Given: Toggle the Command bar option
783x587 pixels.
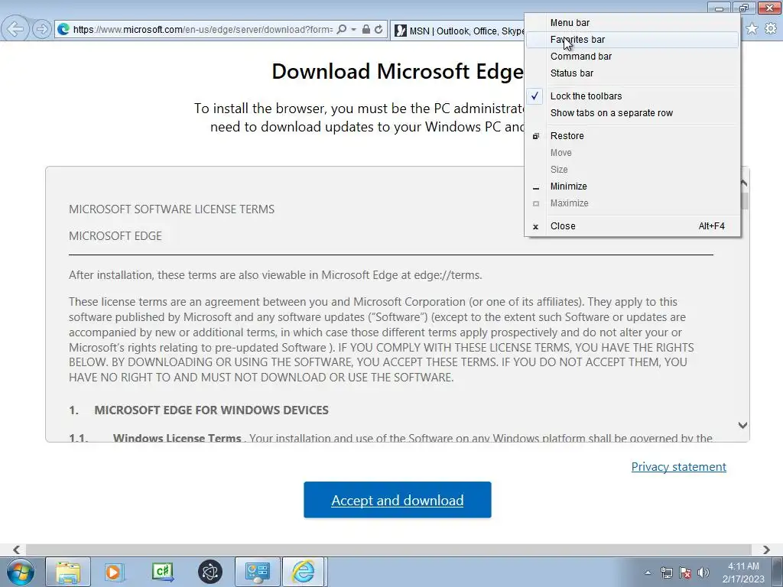Looking at the screenshot, I should click(632, 57).
